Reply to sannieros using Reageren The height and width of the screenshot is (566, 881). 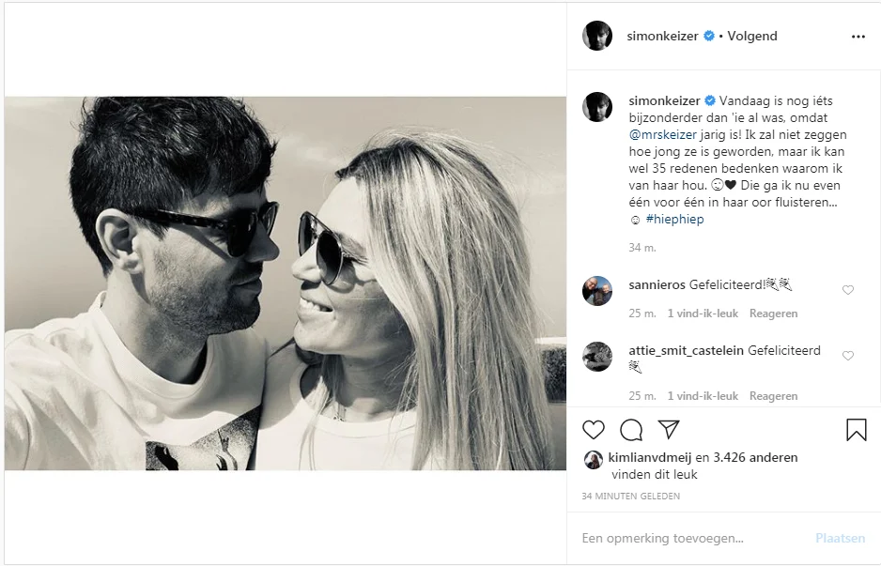[773, 313]
